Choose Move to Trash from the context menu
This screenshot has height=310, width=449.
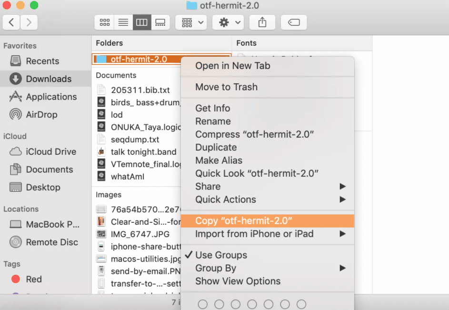[226, 87]
